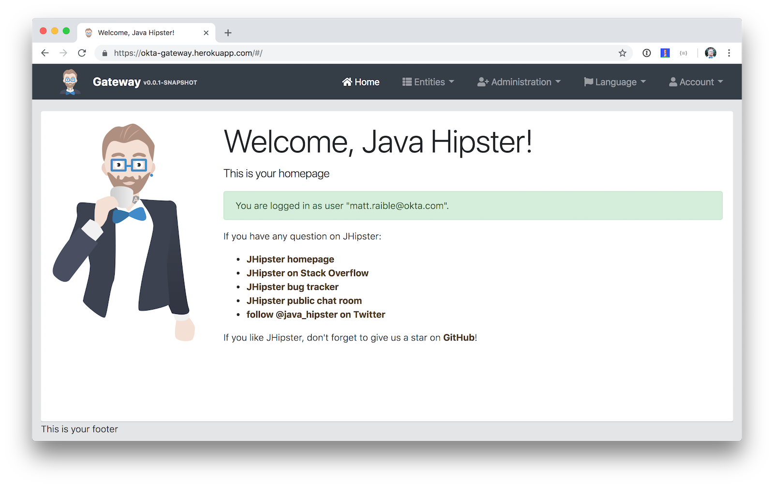Click the curly braces extension icon
Image resolution: width=774 pixels, height=487 pixels.
tap(683, 53)
